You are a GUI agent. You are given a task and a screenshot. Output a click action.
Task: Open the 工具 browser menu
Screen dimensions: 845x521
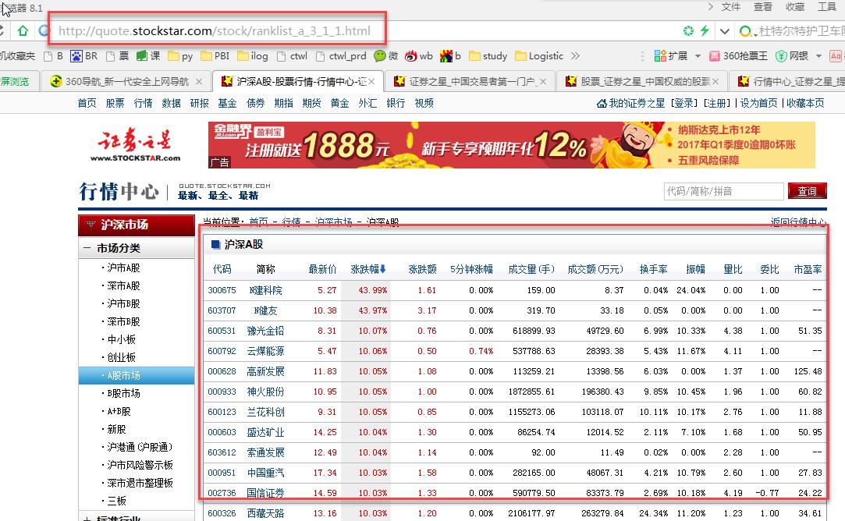(829, 7)
